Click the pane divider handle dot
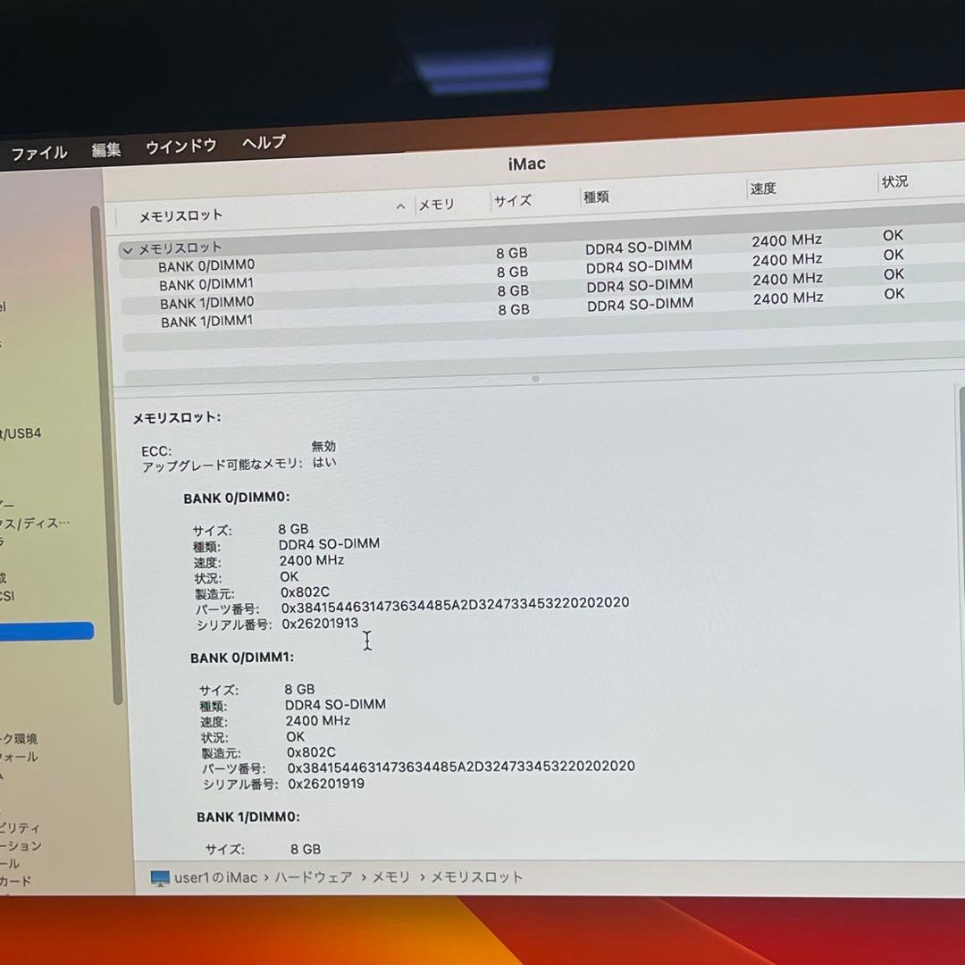This screenshot has width=965, height=965. (x=535, y=379)
